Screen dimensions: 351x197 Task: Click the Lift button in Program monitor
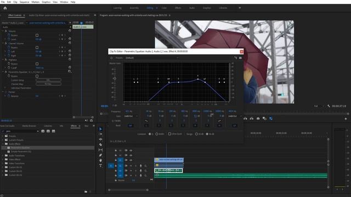click(x=245, y=118)
